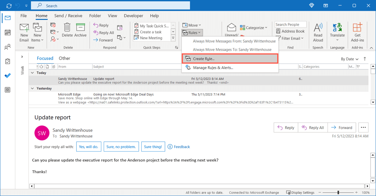This screenshot has width=376, height=196.
Task: Choose suggested reply 'Sure, no problem.'
Action: click(x=121, y=147)
